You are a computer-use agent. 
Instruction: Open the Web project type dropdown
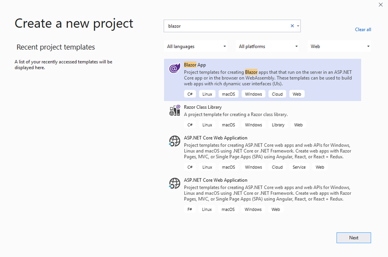pos(339,46)
